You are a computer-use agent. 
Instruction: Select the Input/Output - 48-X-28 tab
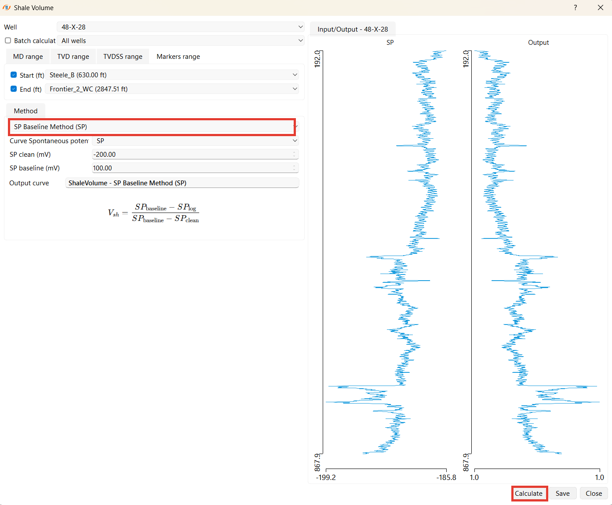[353, 29]
